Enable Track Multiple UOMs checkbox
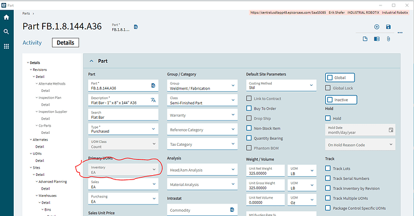 (x=328, y=198)
